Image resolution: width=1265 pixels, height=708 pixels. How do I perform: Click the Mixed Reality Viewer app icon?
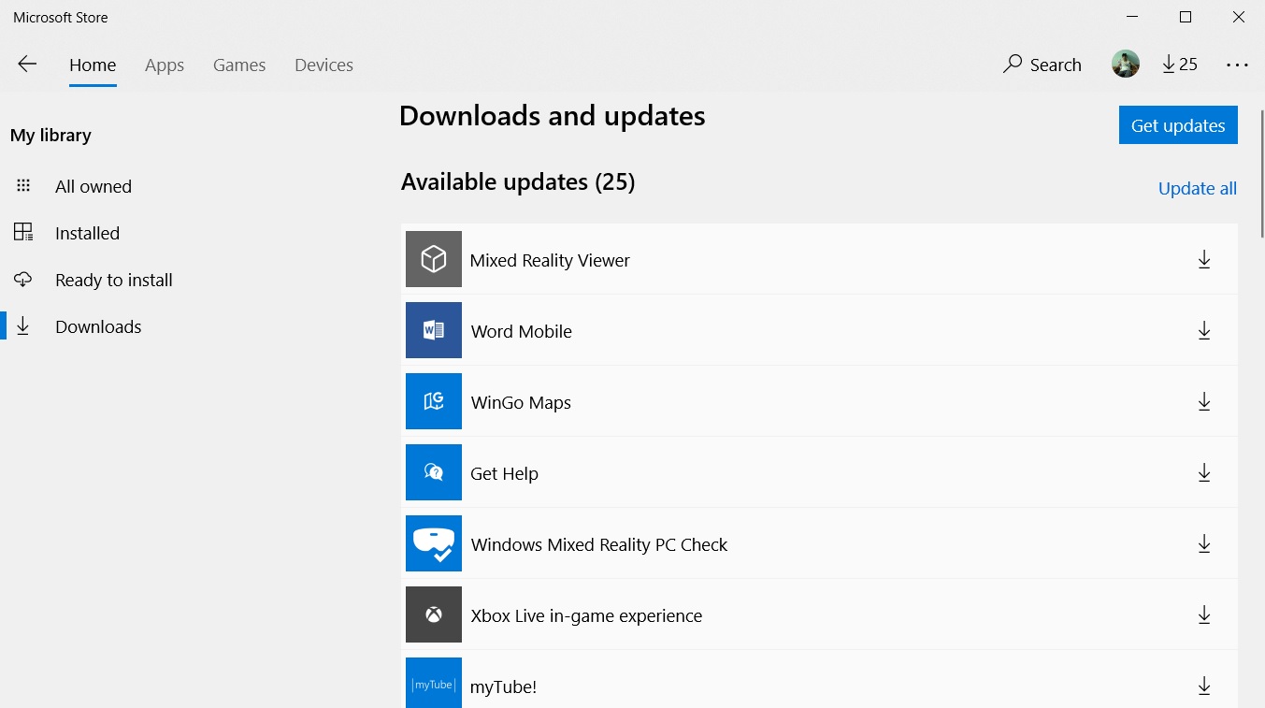tap(434, 259)
